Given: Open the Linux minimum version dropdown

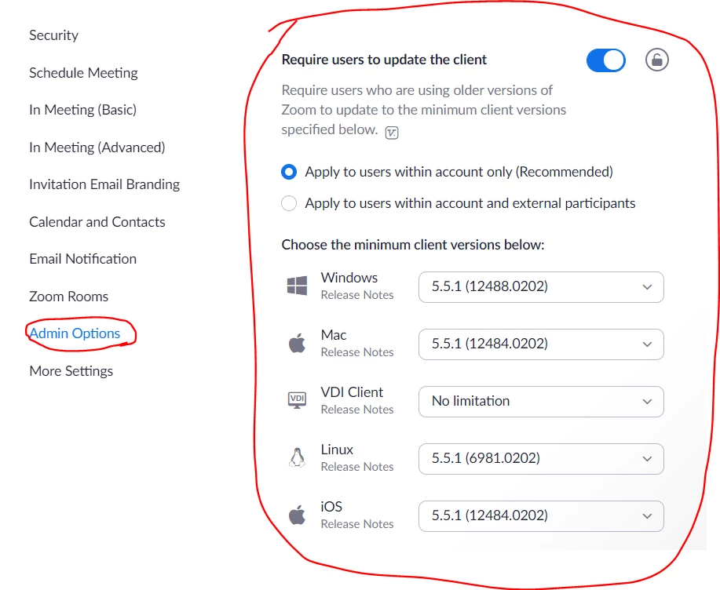Looking at the screenshot, I should pos(541,459).
